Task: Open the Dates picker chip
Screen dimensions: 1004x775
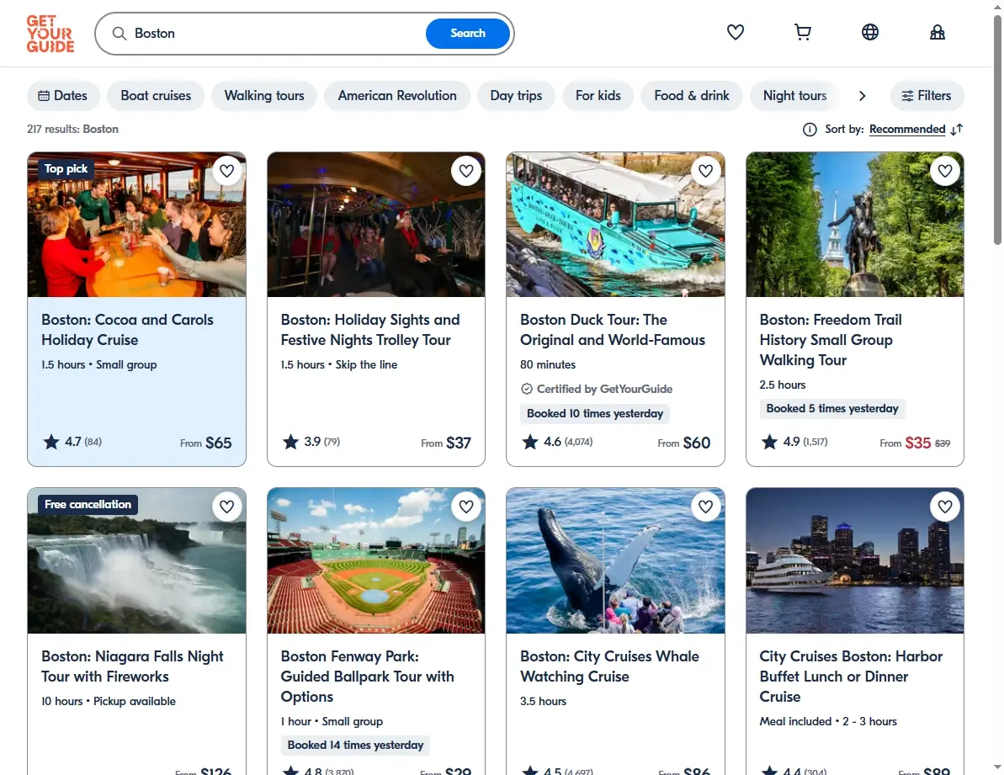Action: pos(63,95)
